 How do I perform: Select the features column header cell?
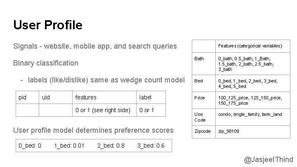coord(104,97)
